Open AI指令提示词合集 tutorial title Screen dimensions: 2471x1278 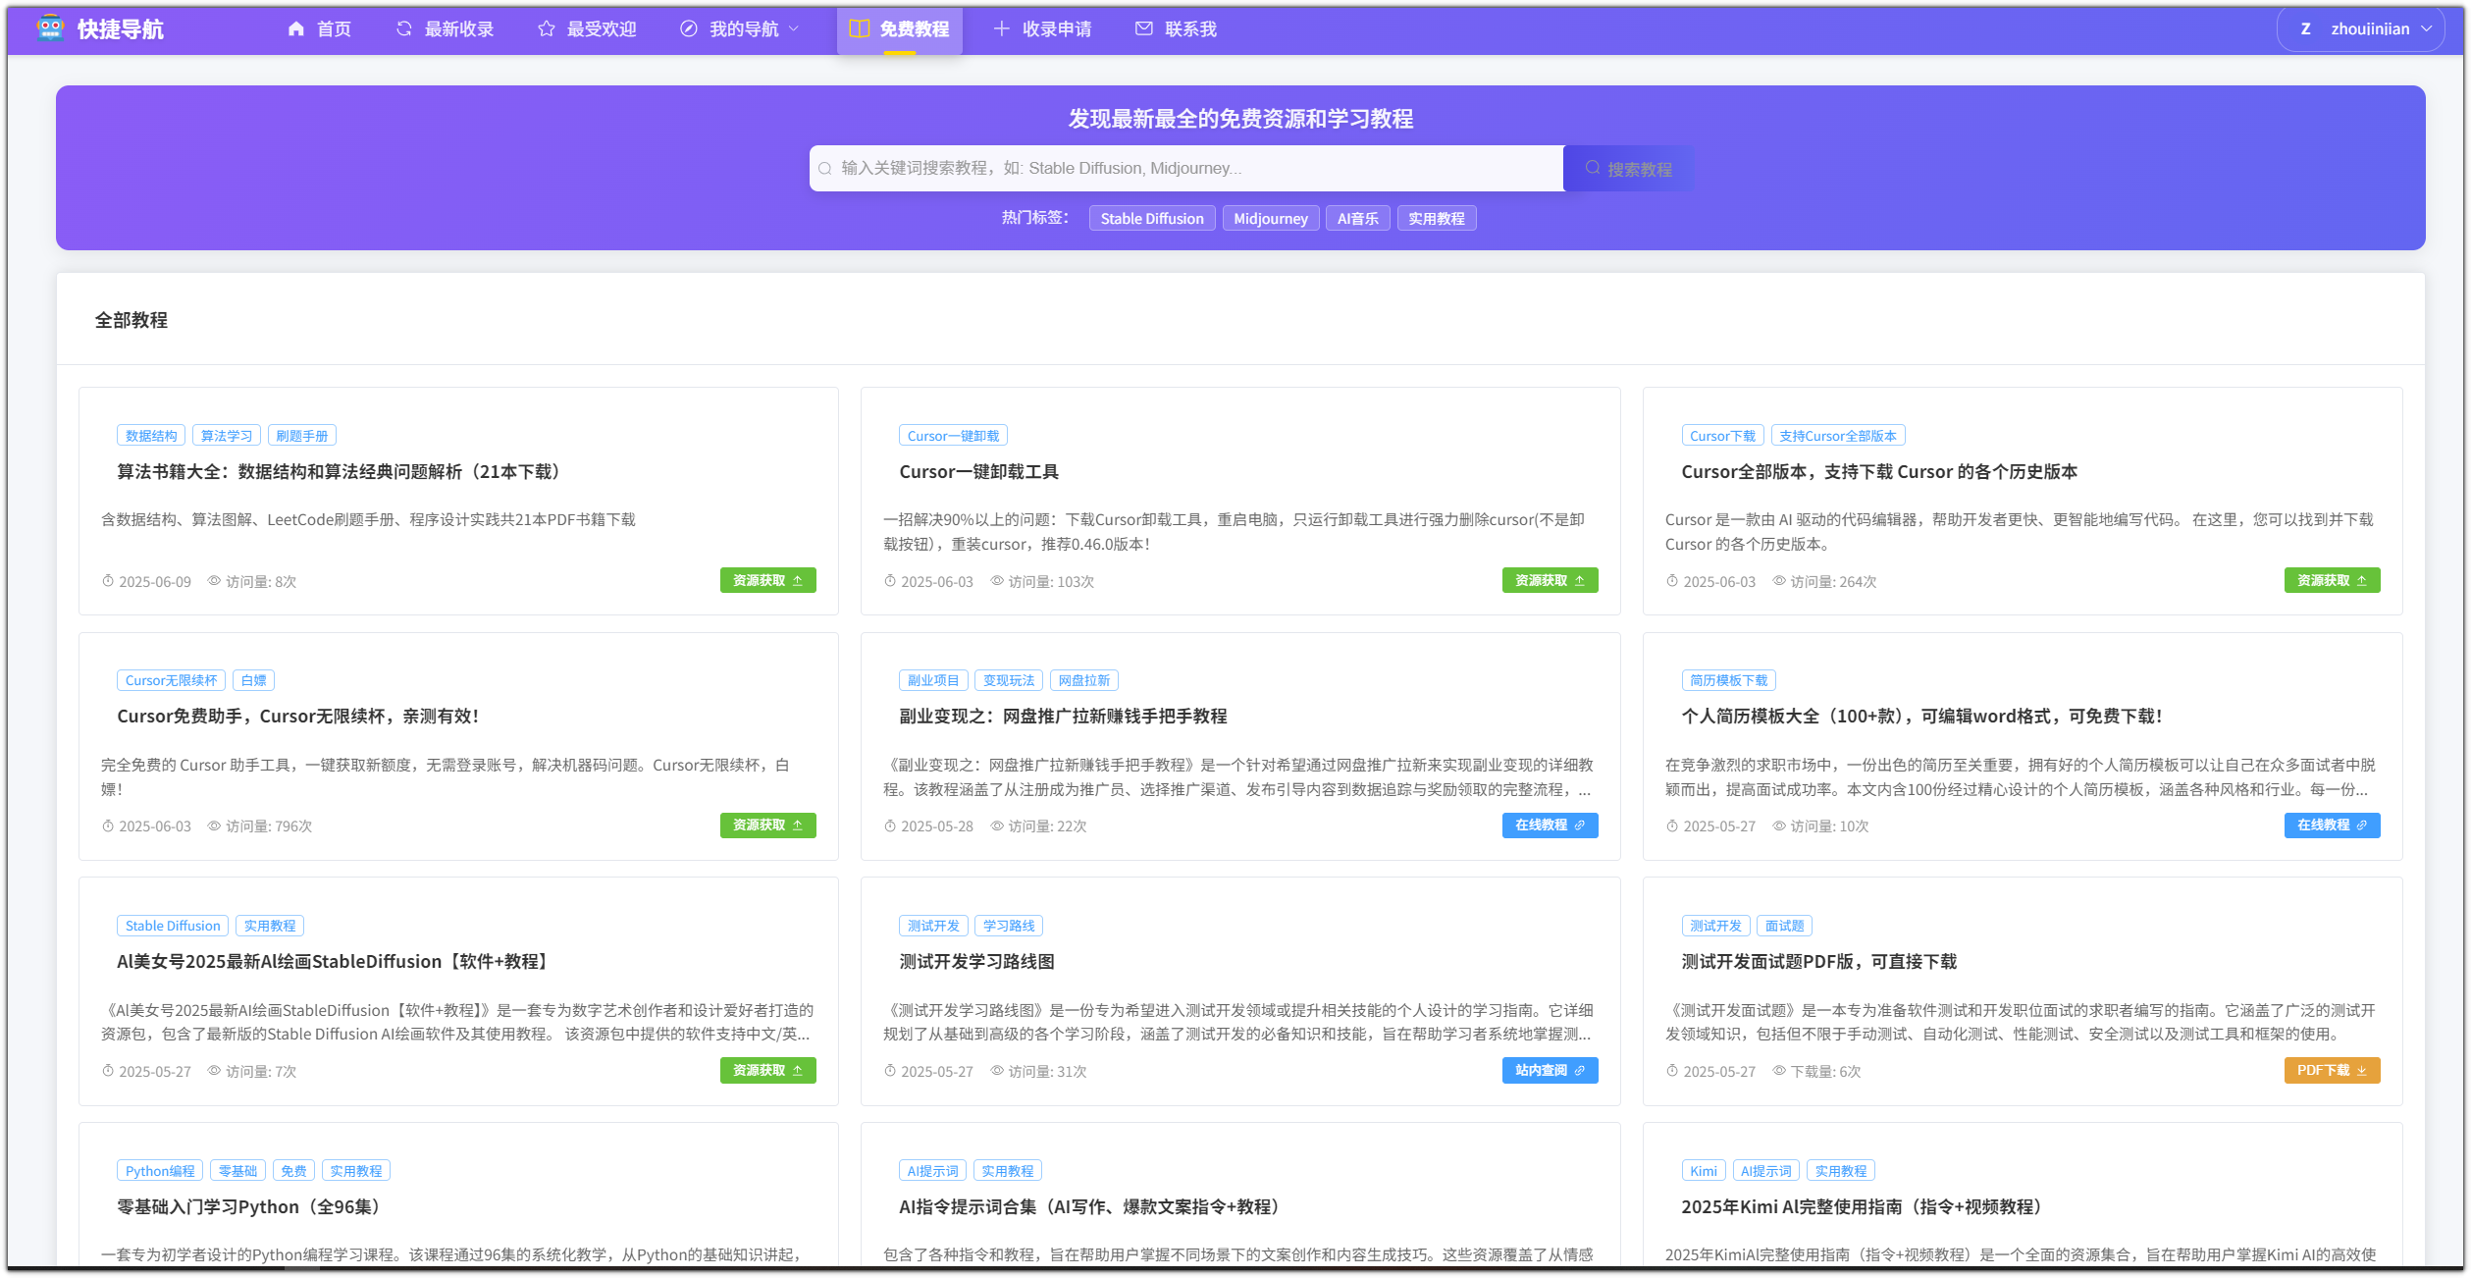[x=1093, y=1207]
